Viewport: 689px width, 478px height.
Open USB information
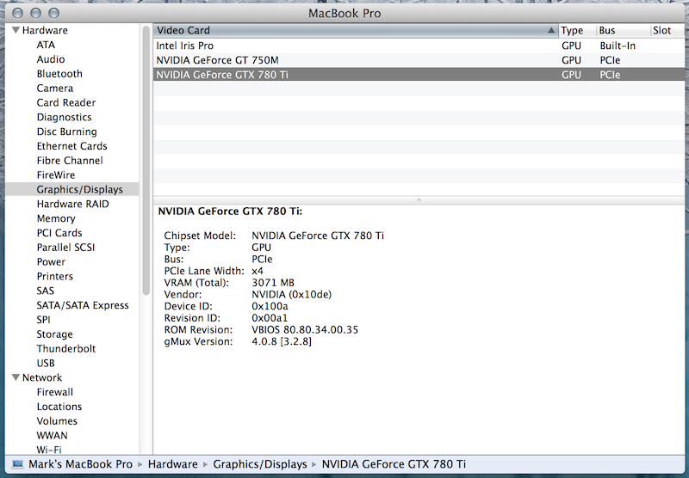coord(46,363)
